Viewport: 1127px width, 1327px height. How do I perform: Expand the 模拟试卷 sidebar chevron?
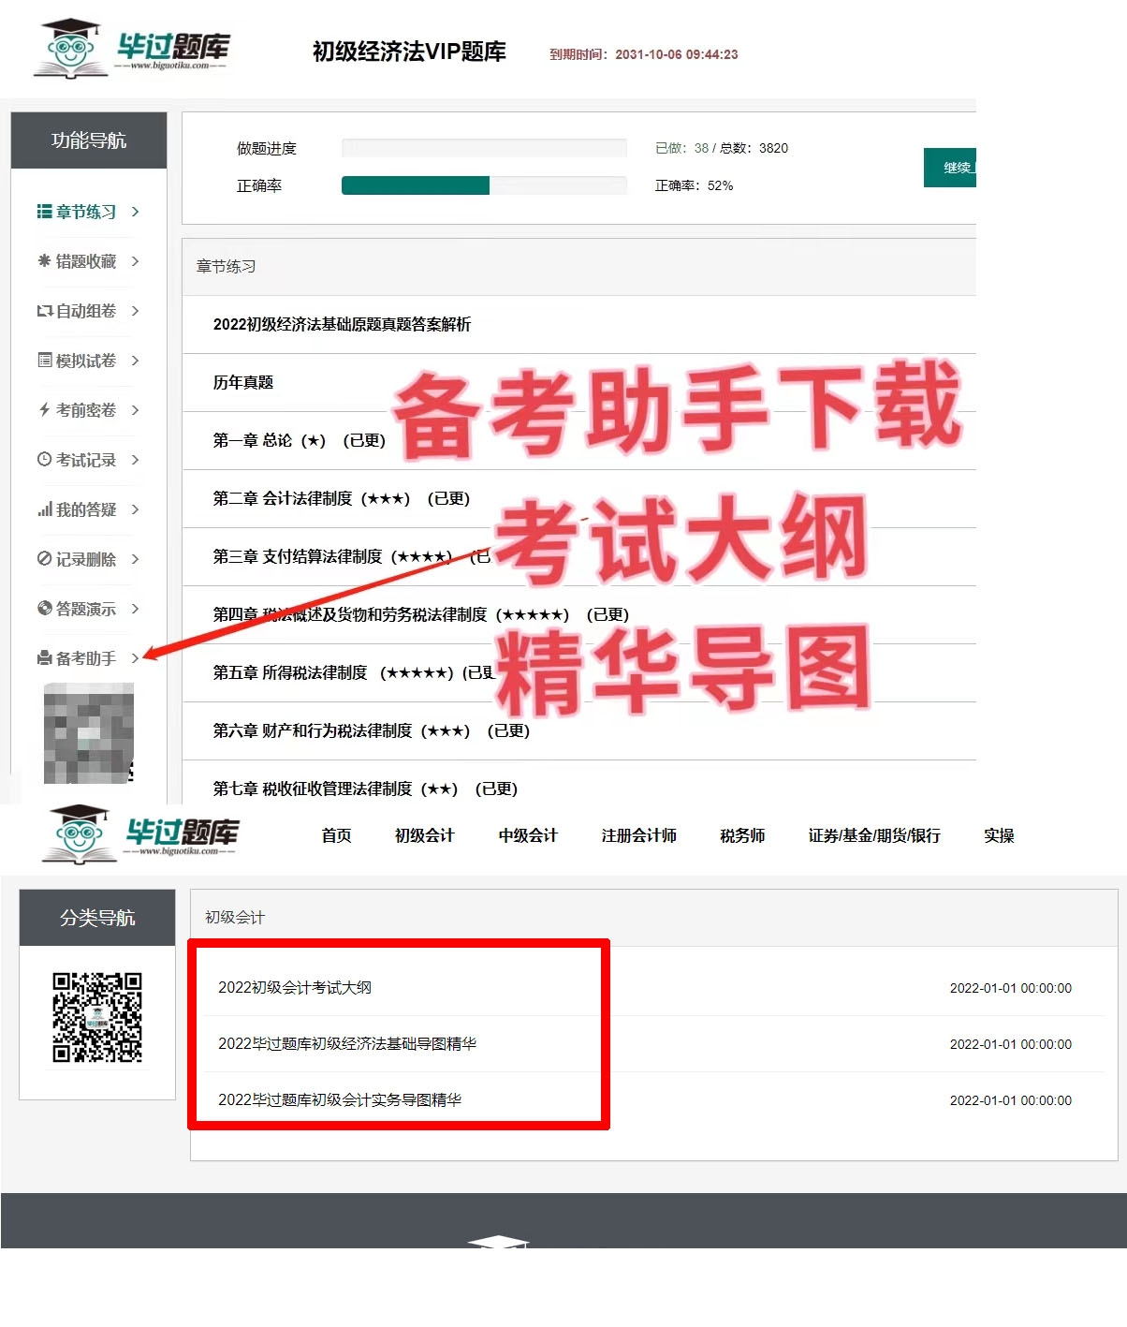point(136,361)
